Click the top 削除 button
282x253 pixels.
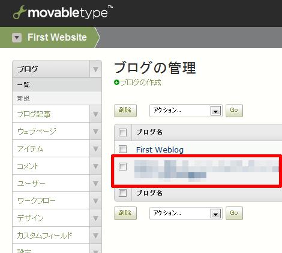click(125, 110)
